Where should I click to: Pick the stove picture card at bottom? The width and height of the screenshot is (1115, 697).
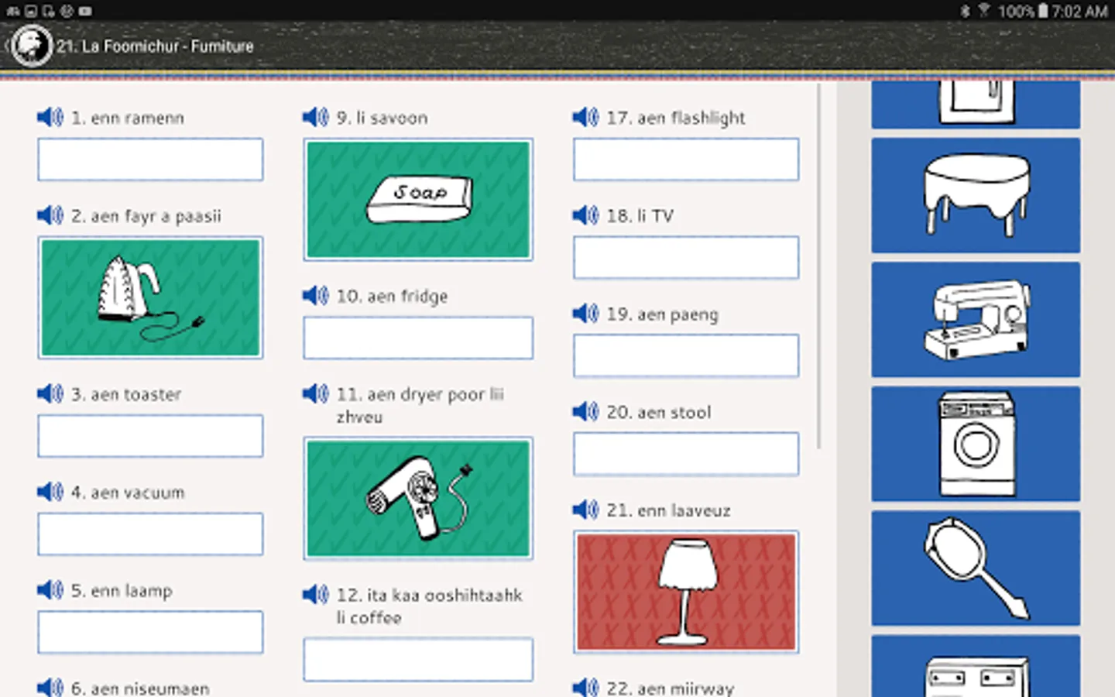click(x=976, y=666)
